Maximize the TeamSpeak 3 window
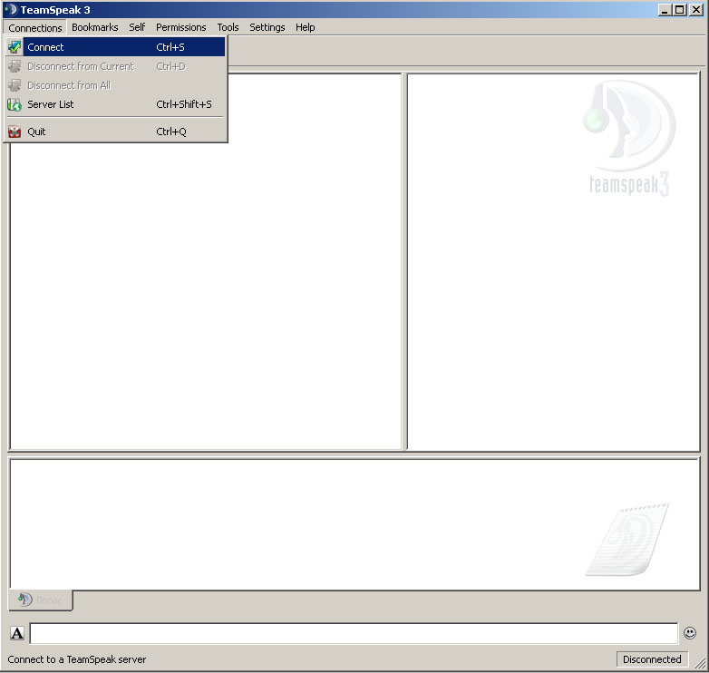 click(x=679, y=9)
